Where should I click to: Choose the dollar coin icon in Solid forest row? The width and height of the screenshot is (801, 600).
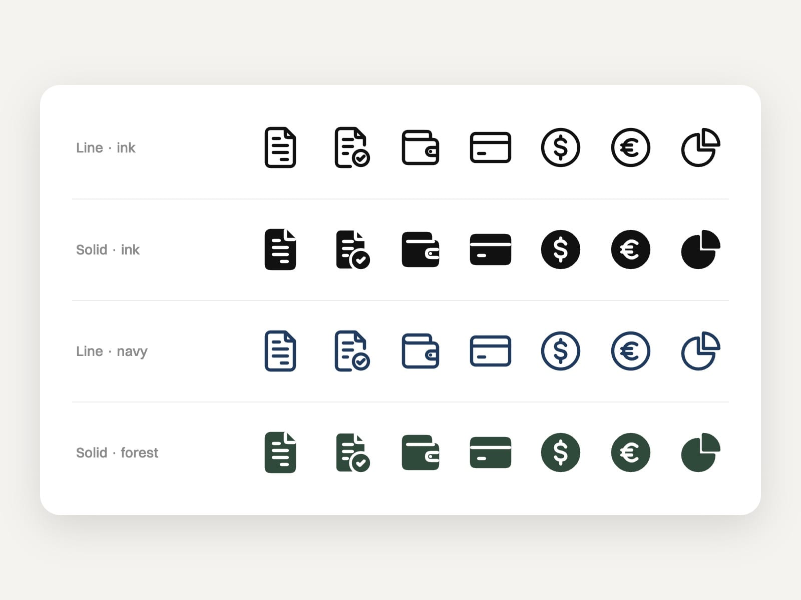pyautogui.click(x=561, y=452)
